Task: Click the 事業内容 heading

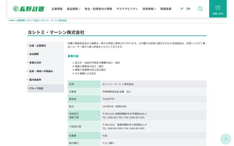Action: (x=73, y=56)
